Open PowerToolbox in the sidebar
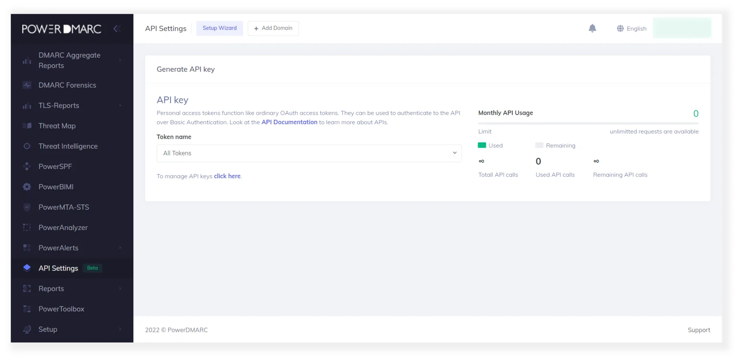 pyautogui.click(x=61, y=309)
